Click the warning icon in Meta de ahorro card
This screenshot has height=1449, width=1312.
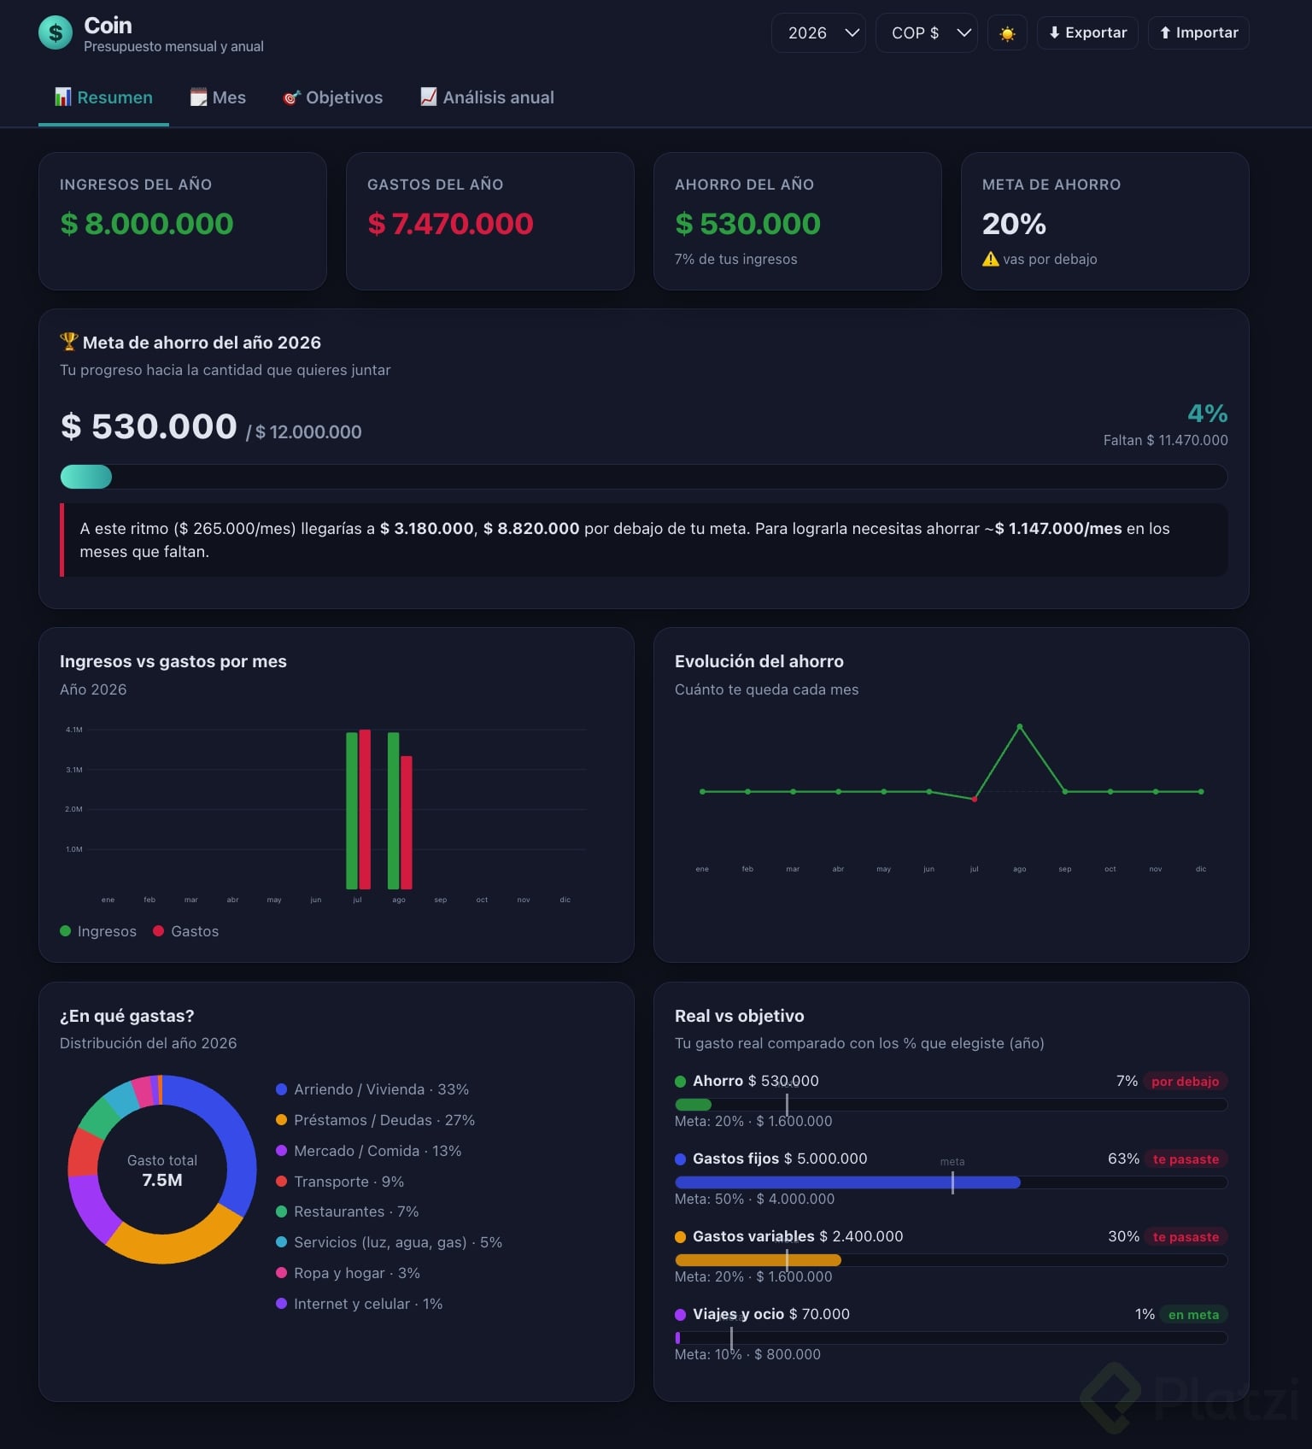[990, 259]
